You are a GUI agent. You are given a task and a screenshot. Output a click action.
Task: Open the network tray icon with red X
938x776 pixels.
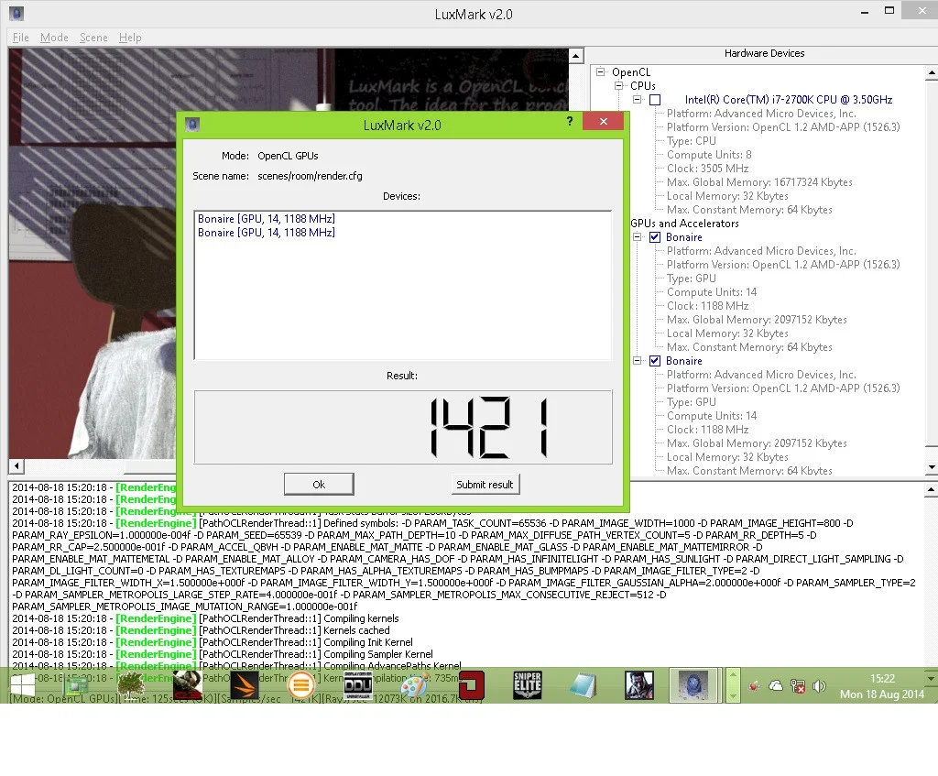(x=798, y=686)
